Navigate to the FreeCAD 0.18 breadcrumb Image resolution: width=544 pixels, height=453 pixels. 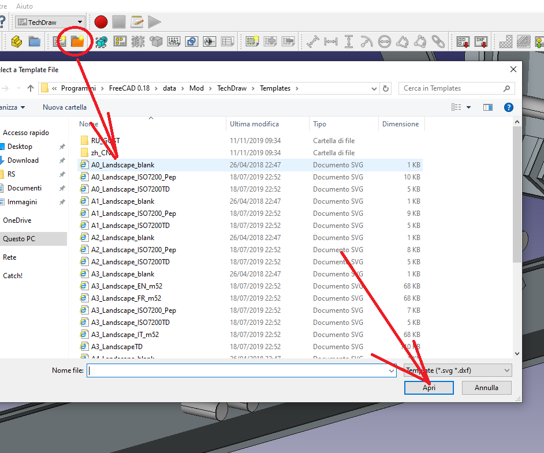tap(129, 88)
